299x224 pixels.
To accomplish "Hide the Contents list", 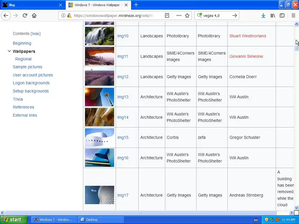I will (x=36, y=34).
